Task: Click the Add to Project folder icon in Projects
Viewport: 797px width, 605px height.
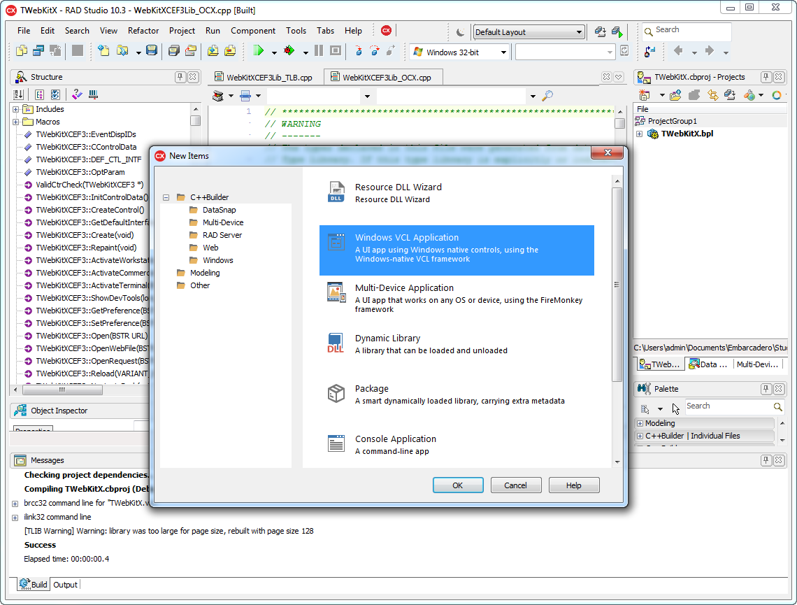Action: point(675,95)
